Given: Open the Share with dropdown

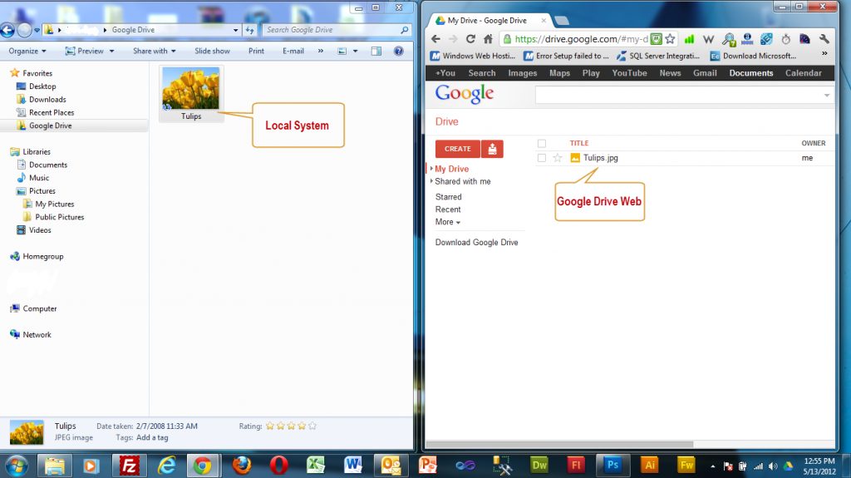Looking at the screenshot, I should tap(155, 51).
